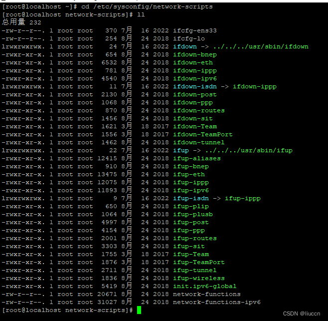Screen dimensions: 328x321
Task: Select the ifup-aliases script name
Action: click(197, 158)
